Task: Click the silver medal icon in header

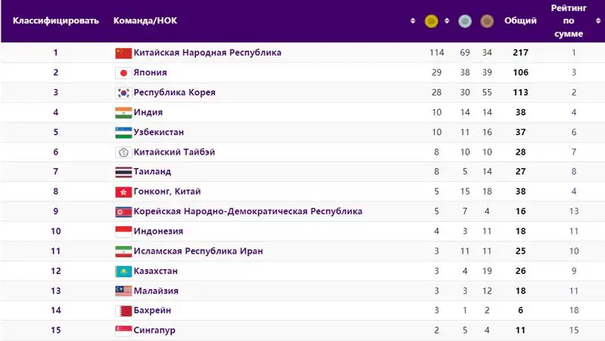Action: [465, 21]
